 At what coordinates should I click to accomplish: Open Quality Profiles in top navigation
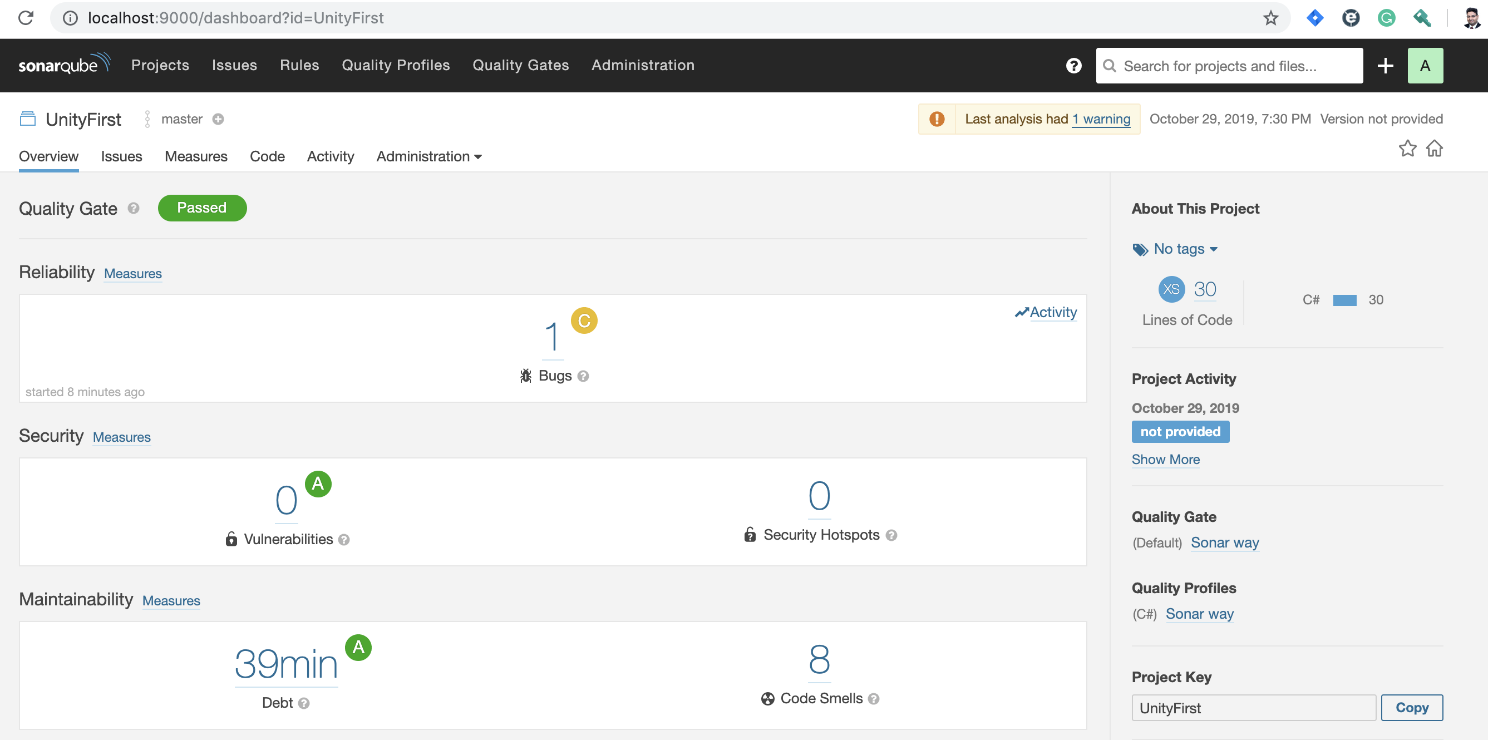tap(396, 65)
